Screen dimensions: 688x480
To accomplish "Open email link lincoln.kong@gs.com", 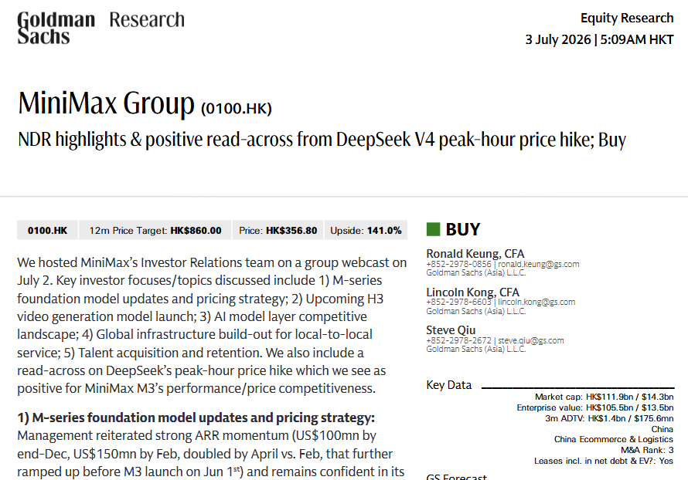I will point(536,303).
